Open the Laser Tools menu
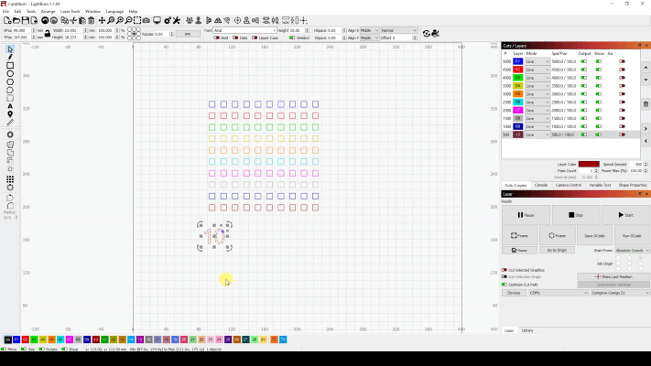651x366 pixels. (71, 11)
